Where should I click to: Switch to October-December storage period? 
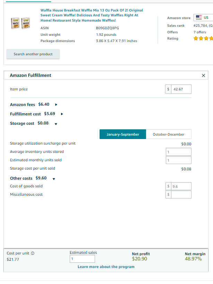pos(169,134)
